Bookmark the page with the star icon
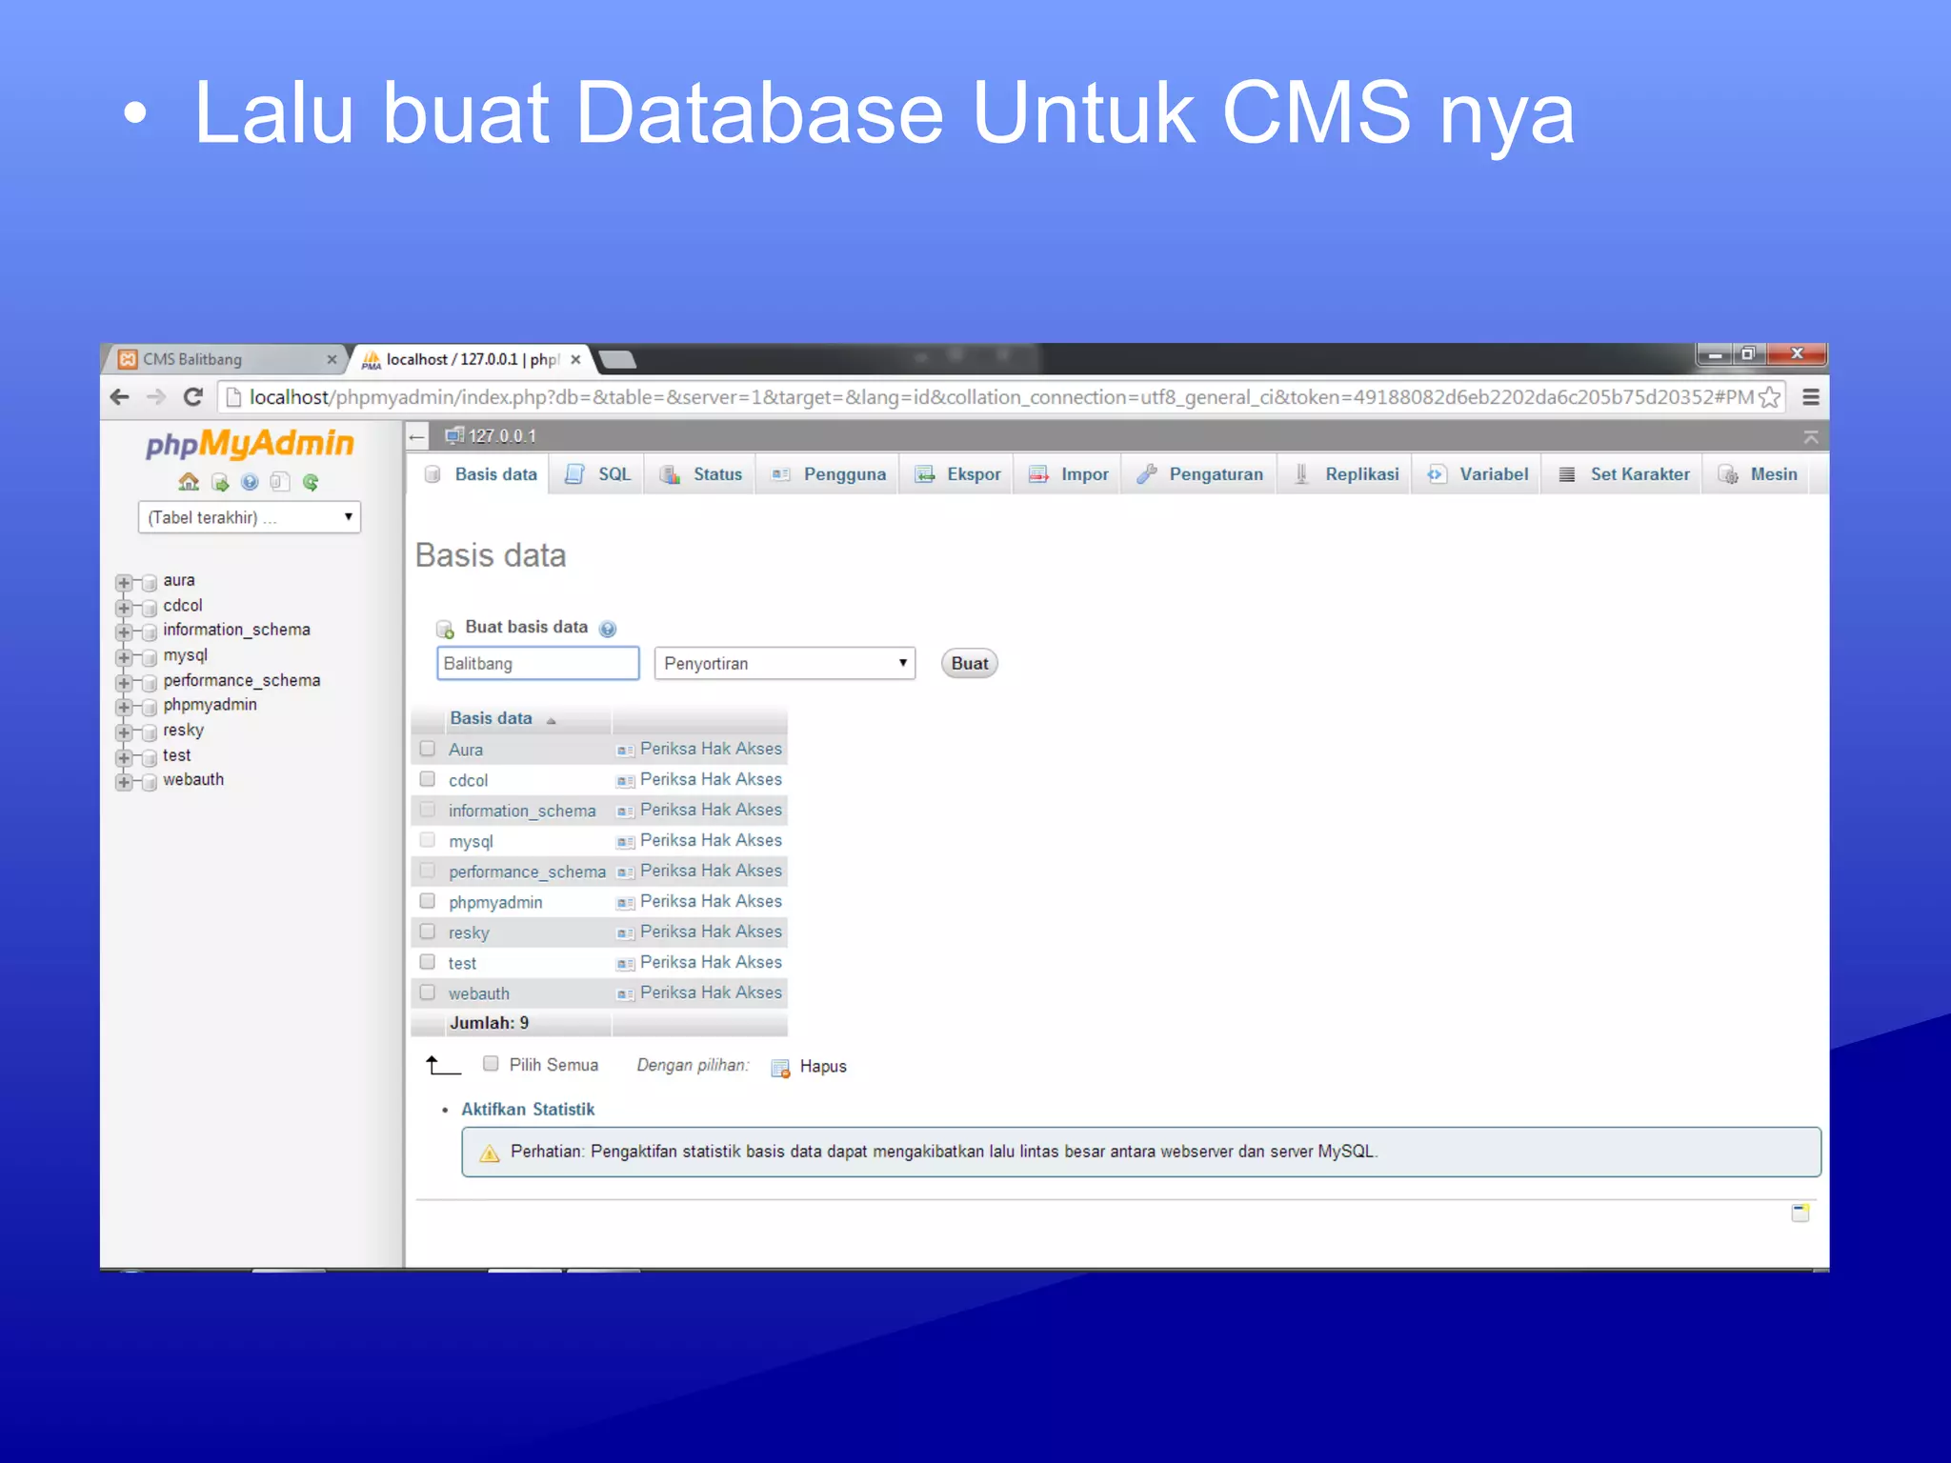The height and width of the screenshot is (1463, 1951). [x=1770, y=397]
